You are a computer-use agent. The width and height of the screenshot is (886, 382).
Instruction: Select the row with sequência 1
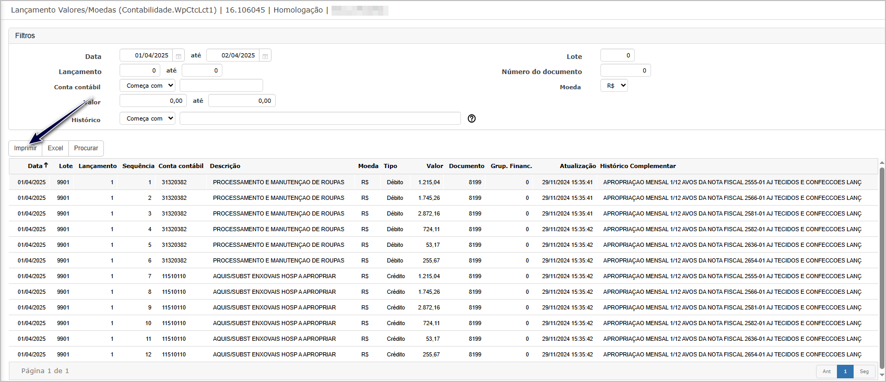(x=444, y=182)
